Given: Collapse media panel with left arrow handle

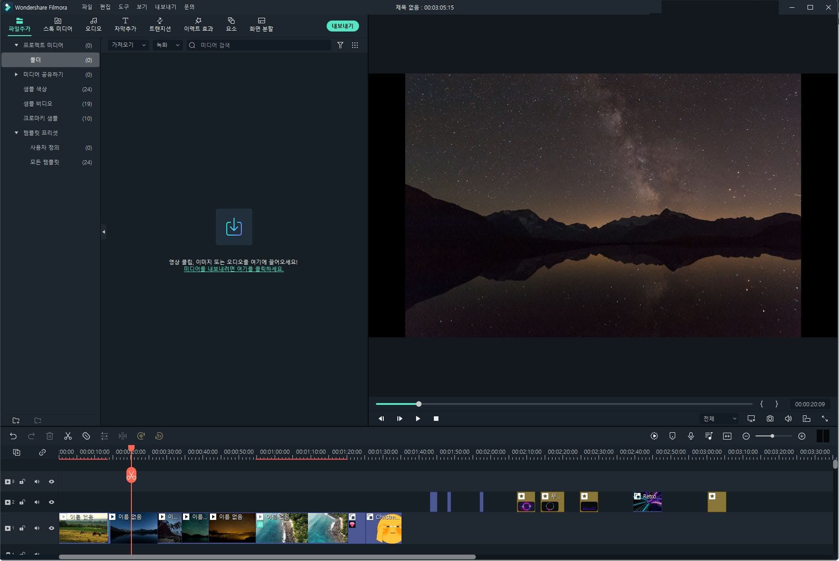Looking at the screenshot, I should [104, 232].
